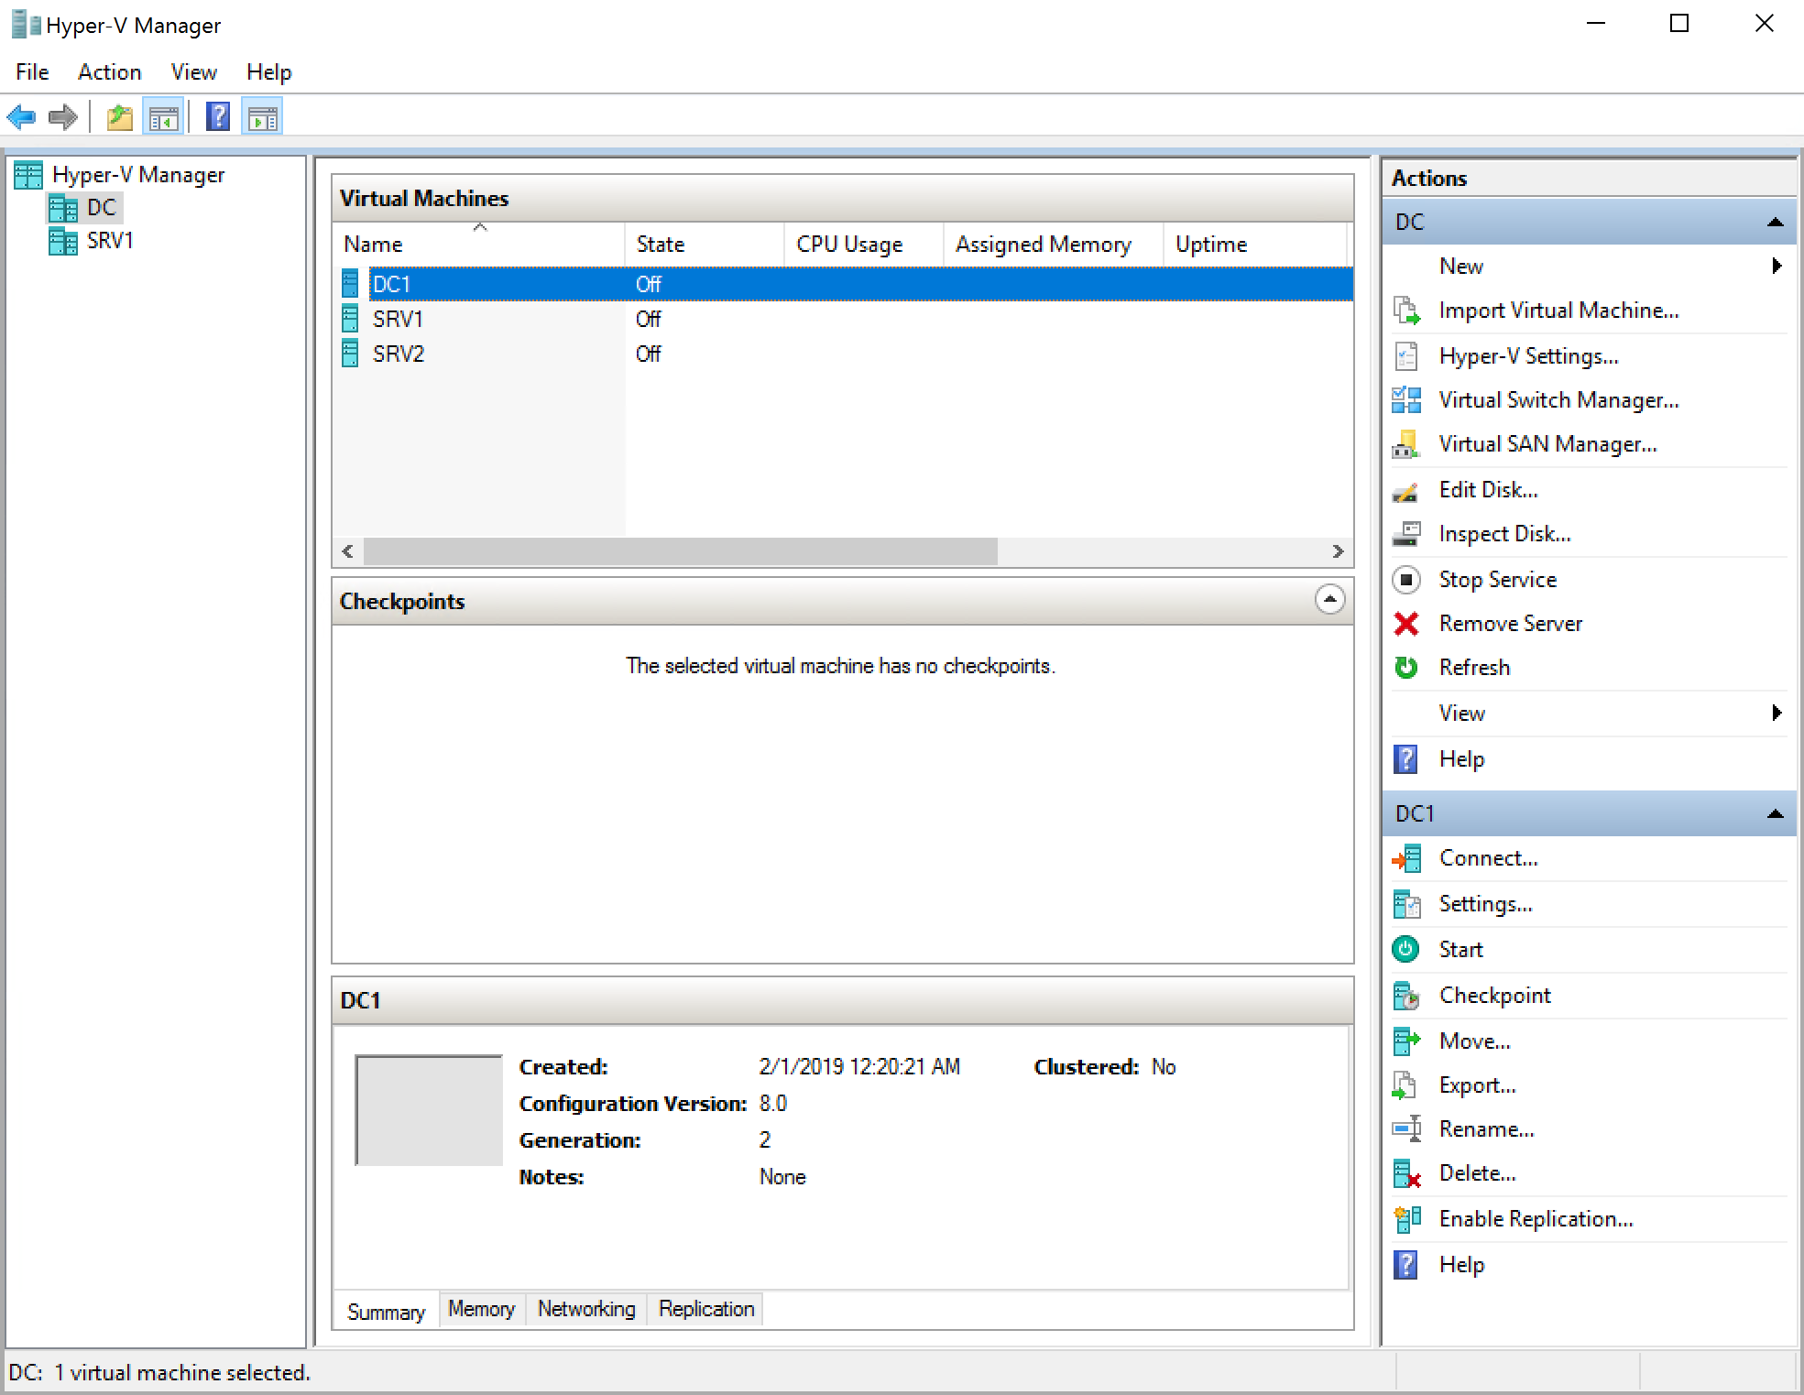The width and height of the screenshot is (1804, 1395).
Task: Click the DC tree node icon
Action: (x=63, y=208)
